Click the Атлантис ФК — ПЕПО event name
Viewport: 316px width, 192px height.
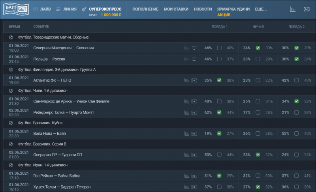click(52, 80)
